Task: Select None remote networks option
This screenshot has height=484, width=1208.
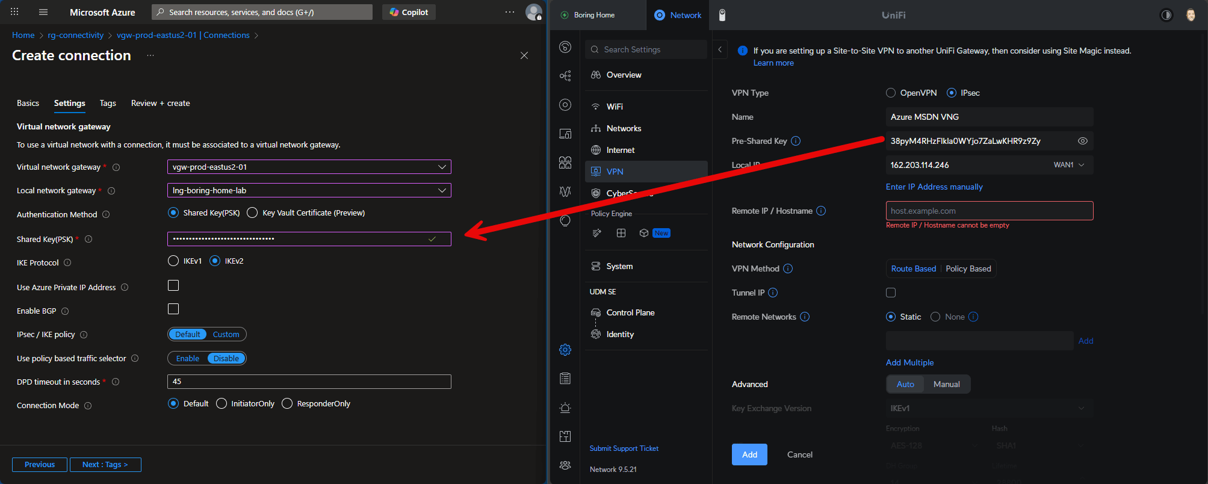Action: (x=935, y=317)
